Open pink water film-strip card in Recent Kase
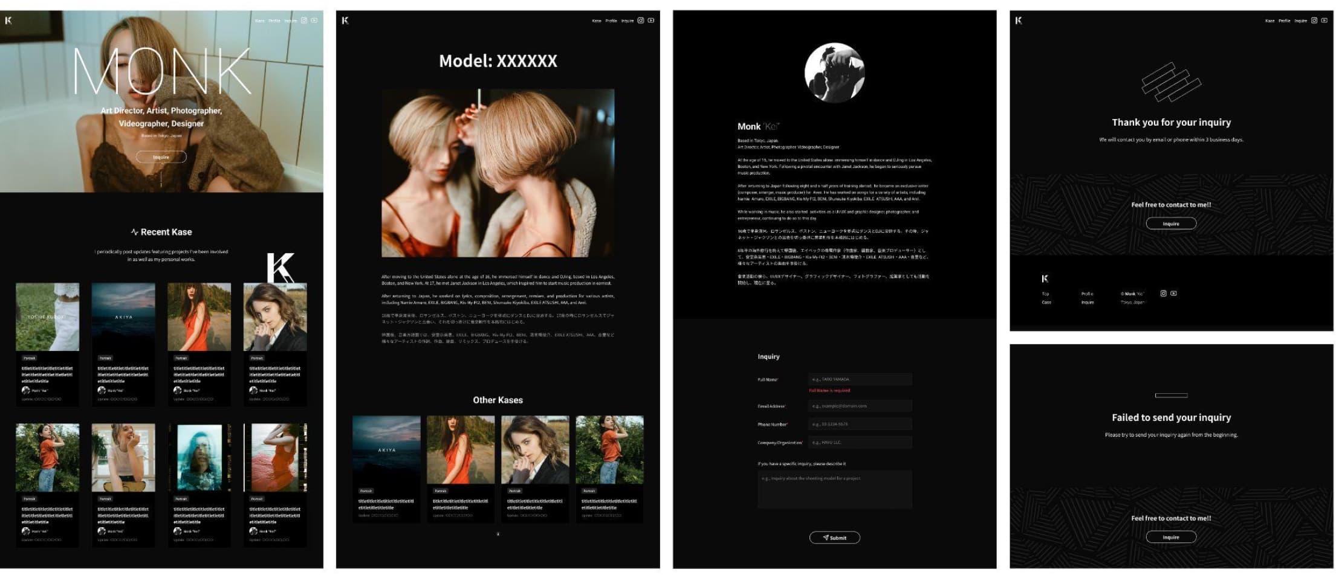1336x578 pixels. click(275, 485)
